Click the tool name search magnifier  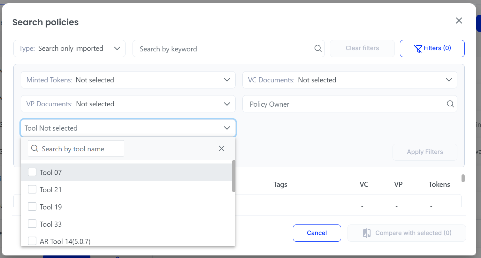[35, 148]
